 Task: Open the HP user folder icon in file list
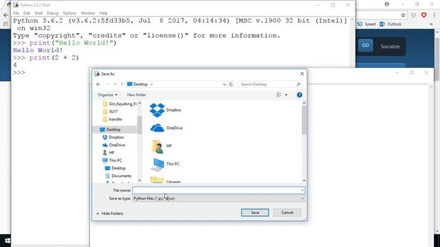157,146
